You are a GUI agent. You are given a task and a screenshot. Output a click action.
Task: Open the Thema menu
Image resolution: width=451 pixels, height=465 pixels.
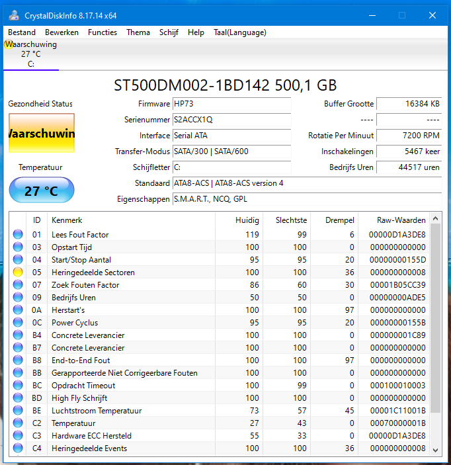(x=138, y=32)
